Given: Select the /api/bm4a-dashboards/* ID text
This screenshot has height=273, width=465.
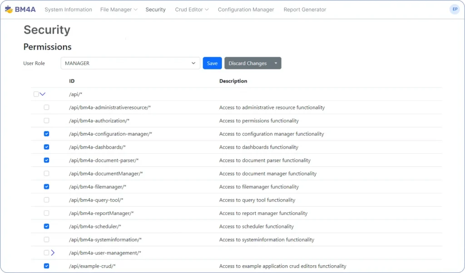Looking at the screenshot, I should [97, 147].
